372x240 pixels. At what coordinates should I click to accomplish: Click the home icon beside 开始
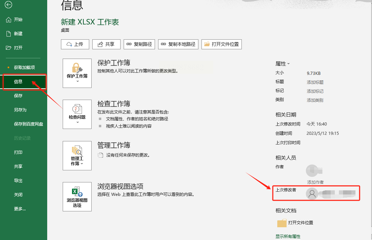[x=9, y=20]
